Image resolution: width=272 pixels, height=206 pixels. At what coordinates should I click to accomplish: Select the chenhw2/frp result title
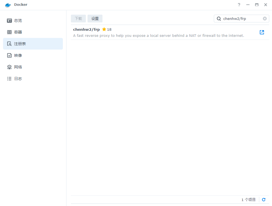click(86, 29)
